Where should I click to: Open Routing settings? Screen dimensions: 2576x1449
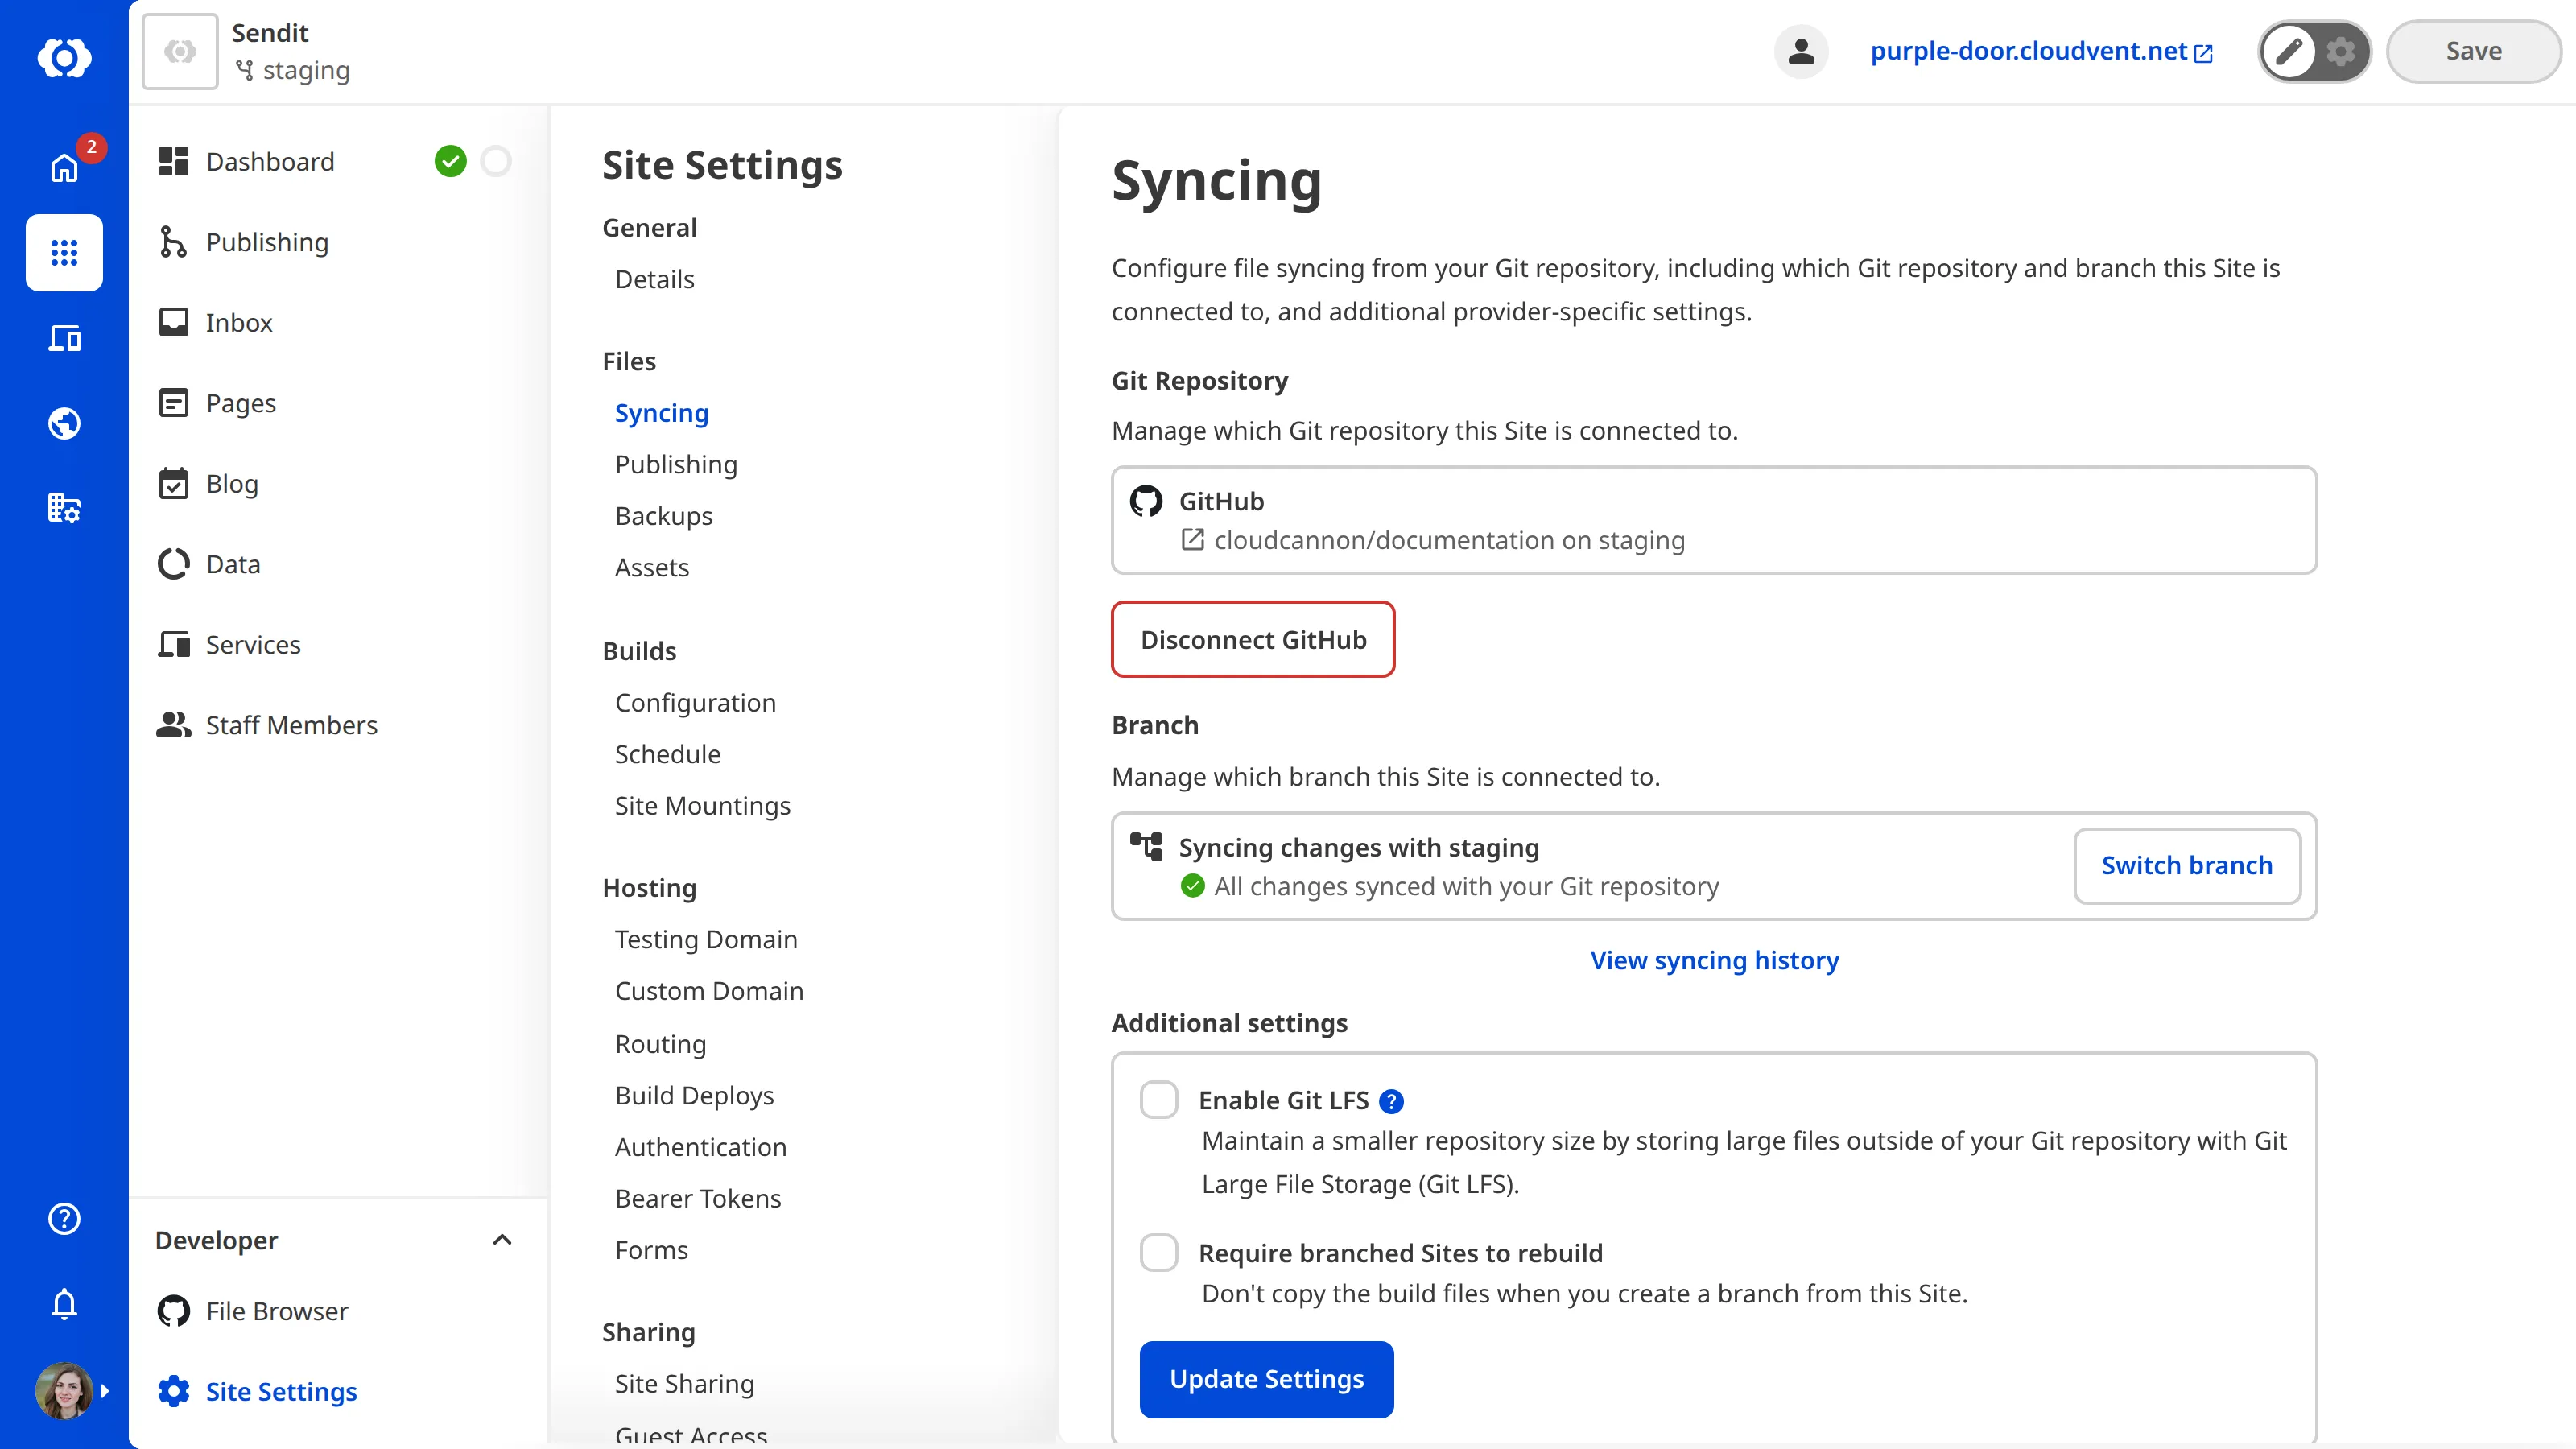pos(660,1044)
